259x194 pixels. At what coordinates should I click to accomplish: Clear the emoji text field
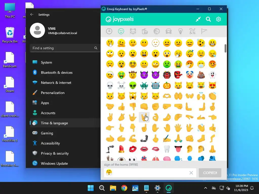[x=191, y=173]
